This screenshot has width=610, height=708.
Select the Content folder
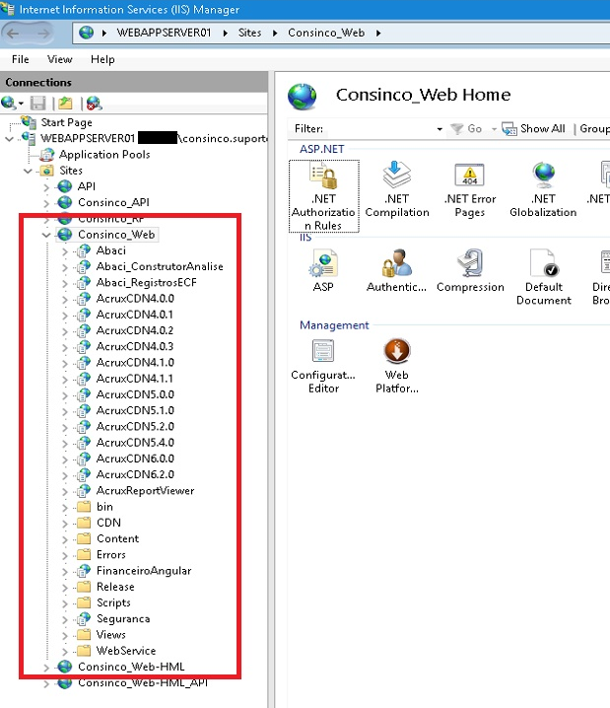[117, 538]
